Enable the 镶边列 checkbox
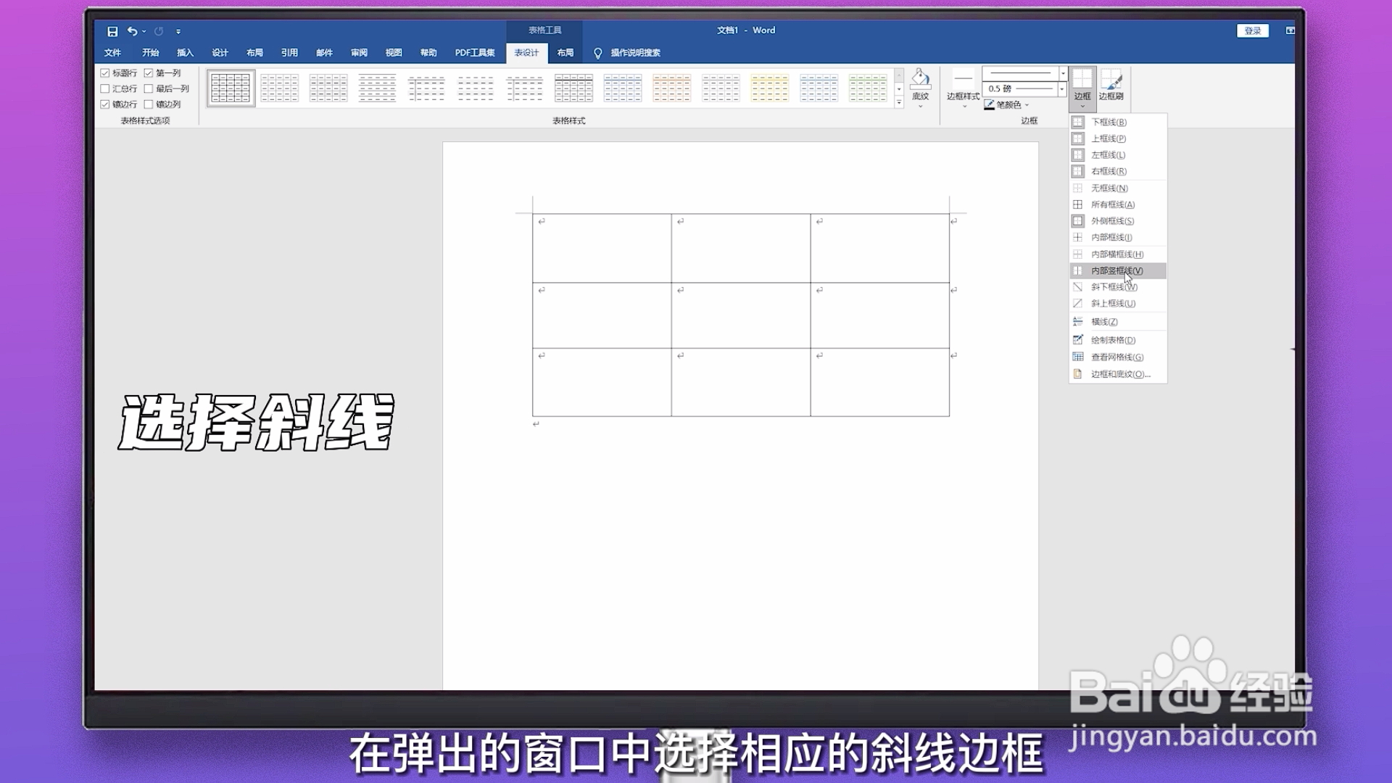This screenshot has height=783, width=1392. pyautogui.click(x=149, y=104)
